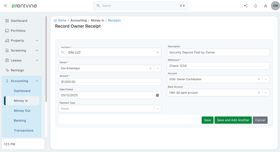Viewport: 280px width, 152px height.
Task: Expand the Leases sidebar section
Action: click(x=37, y=60)
